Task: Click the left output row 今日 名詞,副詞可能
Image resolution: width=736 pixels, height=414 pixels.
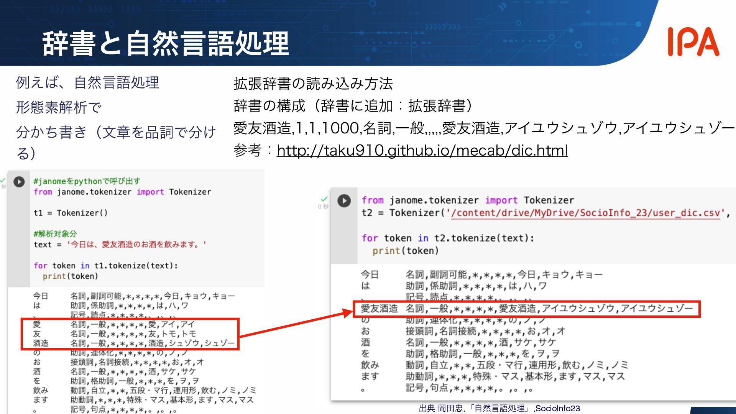Action: point(134,296)
